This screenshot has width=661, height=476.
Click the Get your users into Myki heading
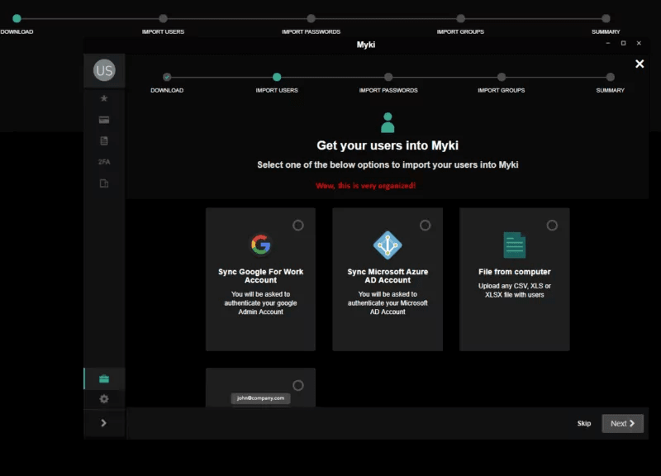(x=388, y=145)
